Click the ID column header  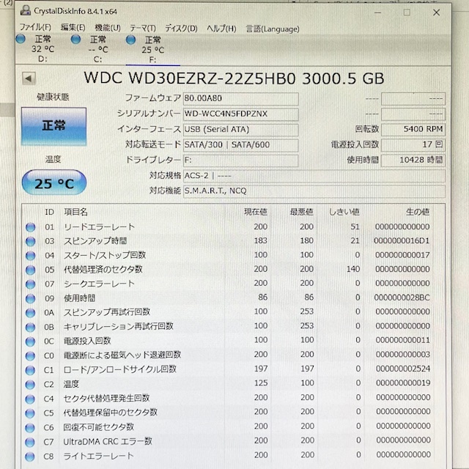point(49,212)
